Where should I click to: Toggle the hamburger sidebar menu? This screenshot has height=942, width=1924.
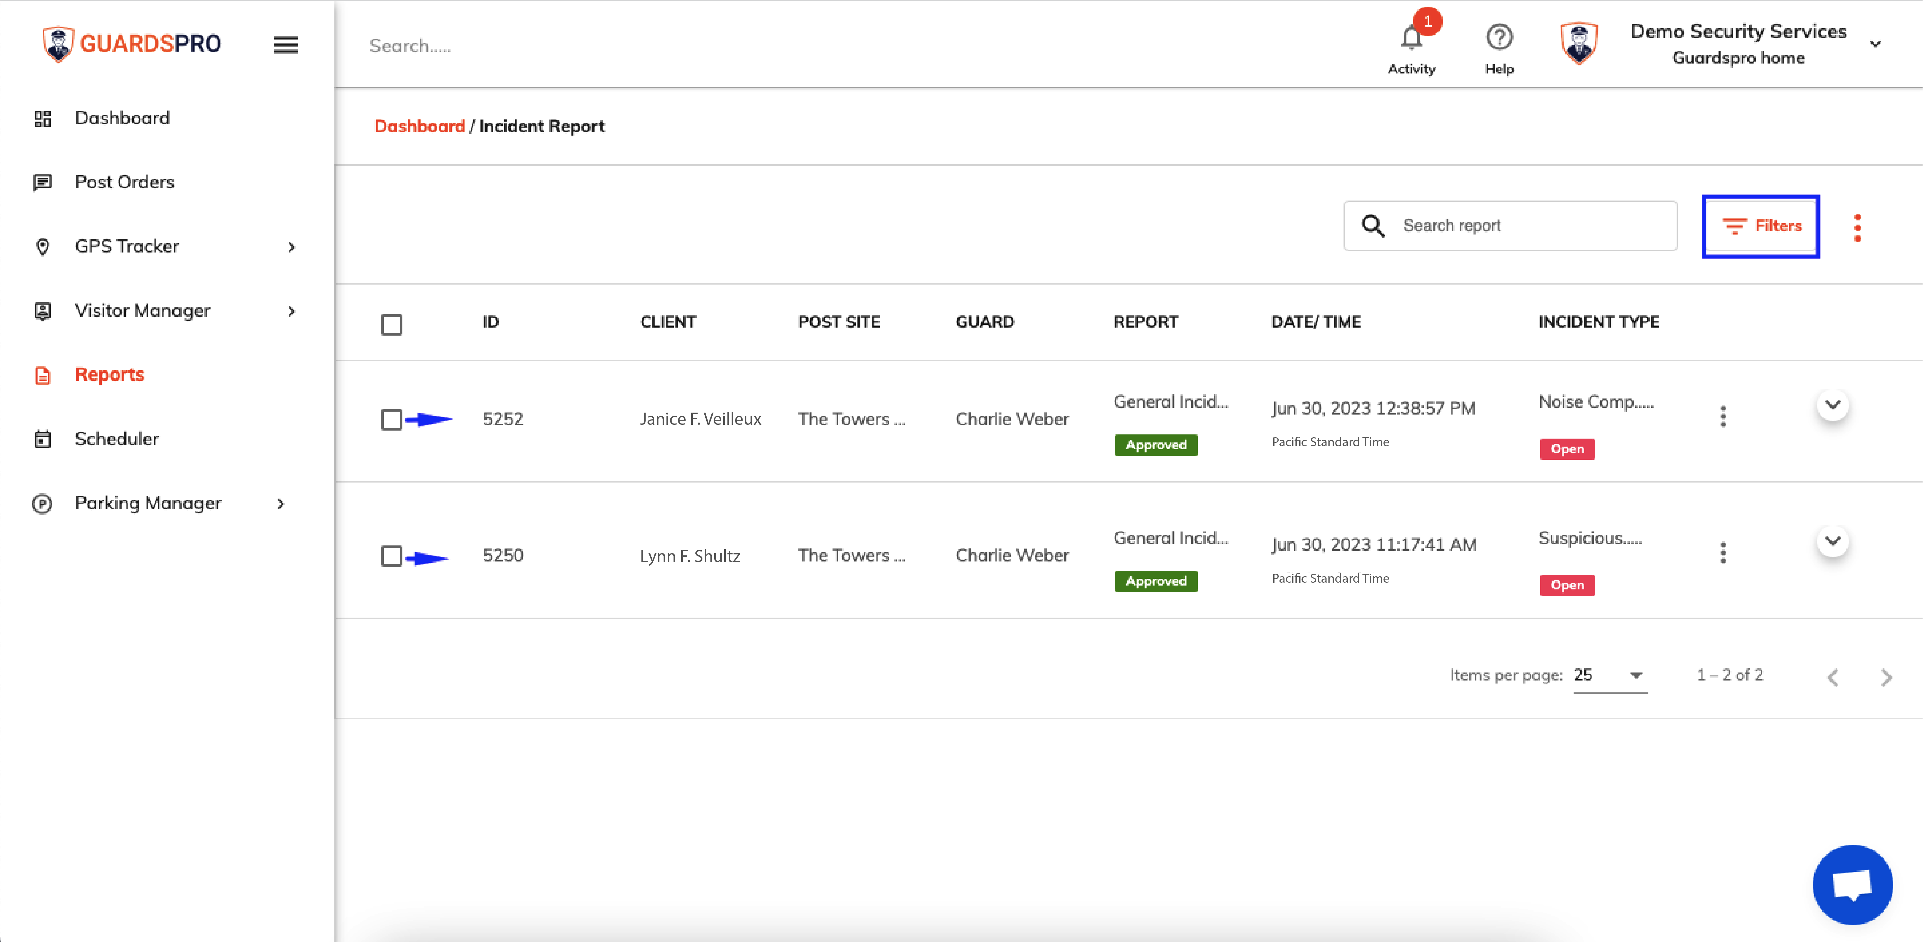[x=285, y=45]
